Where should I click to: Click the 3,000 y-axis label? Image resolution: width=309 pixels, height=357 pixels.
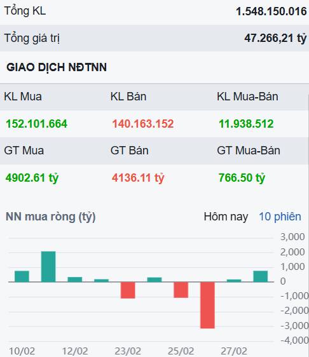point(292,237)
